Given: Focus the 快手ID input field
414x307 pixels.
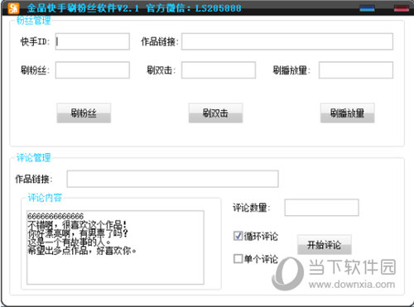Looking at the screenshot, I should (93, 41).
